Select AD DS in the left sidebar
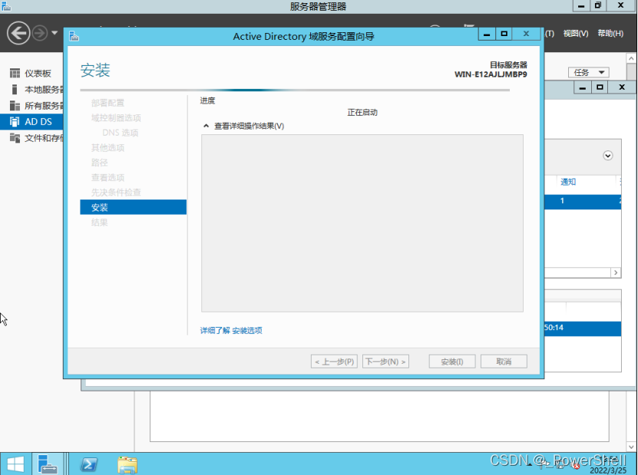The width and height of the screenshot is (638, 475). (x=38, y=121)
